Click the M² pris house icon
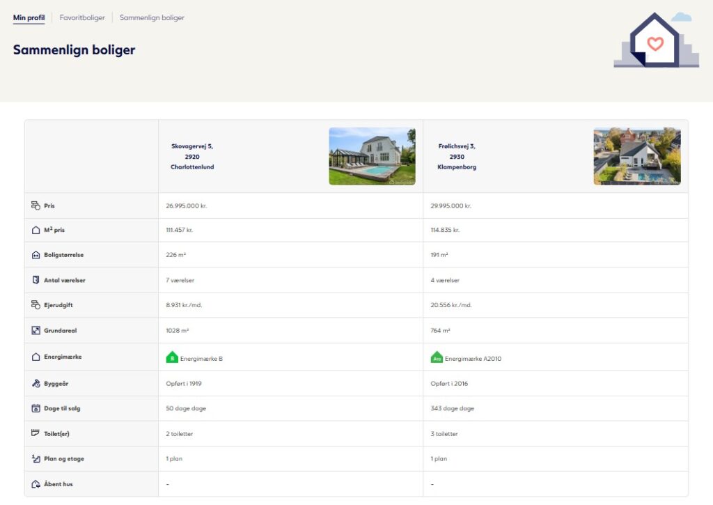 click(x=36, y=230)
